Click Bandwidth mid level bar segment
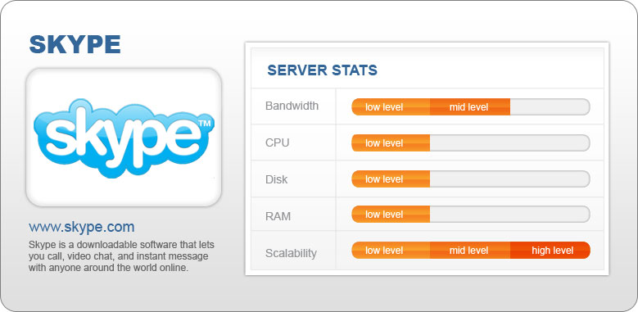Image resolution: width=638 pixels, height=312 pixels. (470, 107)
